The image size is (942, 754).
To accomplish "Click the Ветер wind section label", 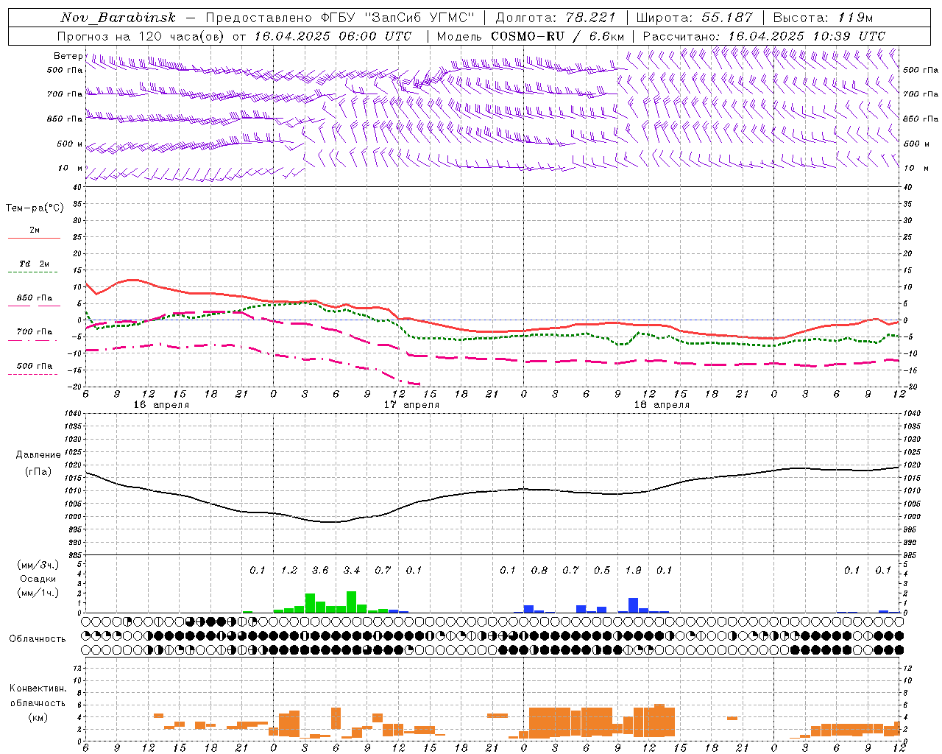I will [x=68, y=56].
